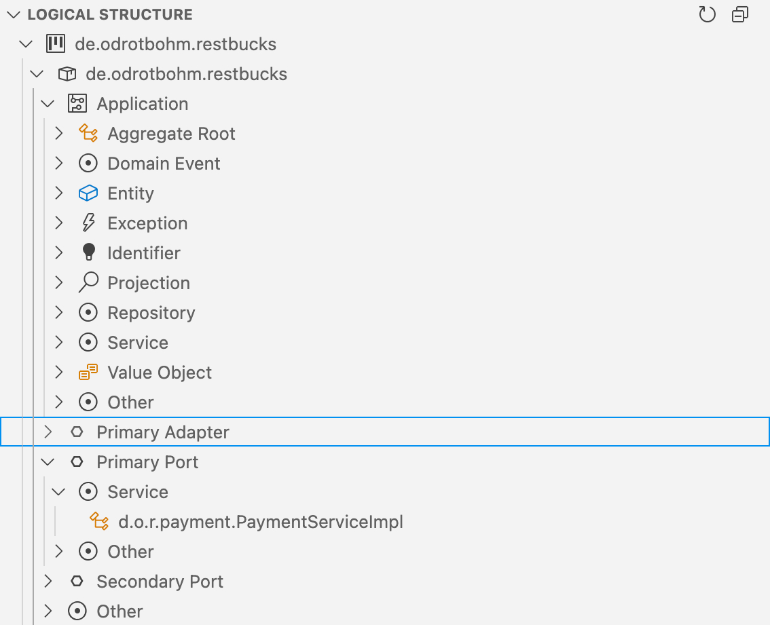The width and height of the screenshot is (770, 625).
Task: Click the blue Entity cube icon
Action: coord(88,193)
